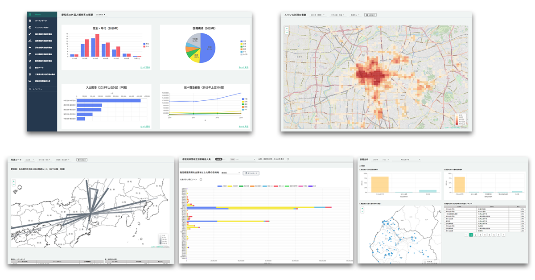
Task: Go to page 1 of ranking table
Action: [471, 235]
